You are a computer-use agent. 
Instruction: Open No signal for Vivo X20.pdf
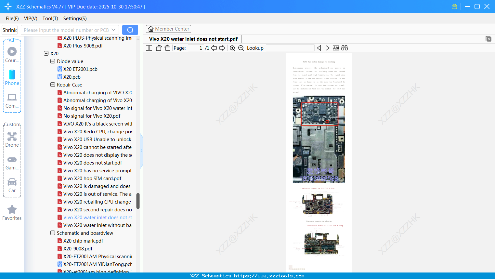92,116
